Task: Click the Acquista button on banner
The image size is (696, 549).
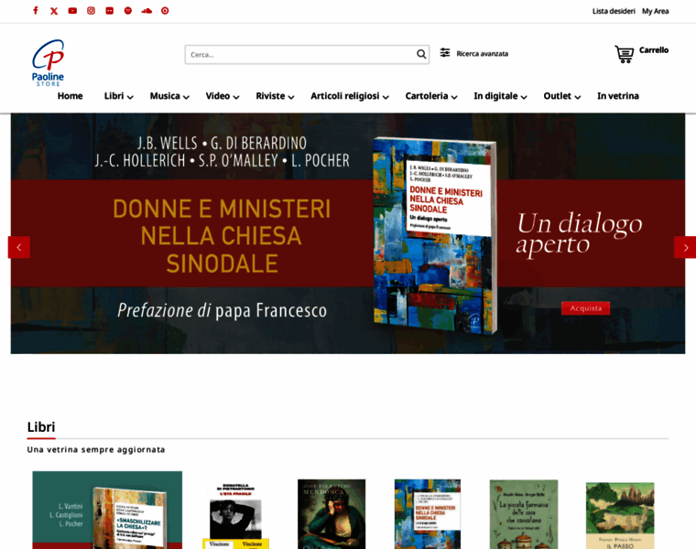Action: click(585, 308)
